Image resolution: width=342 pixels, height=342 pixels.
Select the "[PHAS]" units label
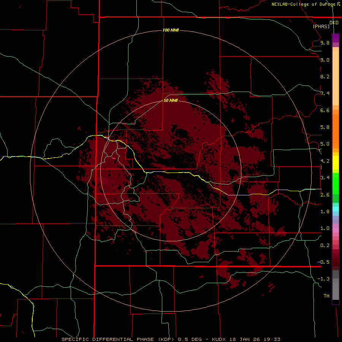[321, 26]
